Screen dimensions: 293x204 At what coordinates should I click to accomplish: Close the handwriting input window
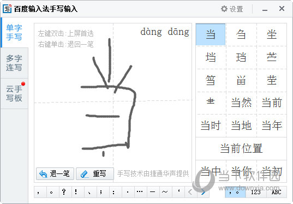pyautogui.click(x=282, y=9)
